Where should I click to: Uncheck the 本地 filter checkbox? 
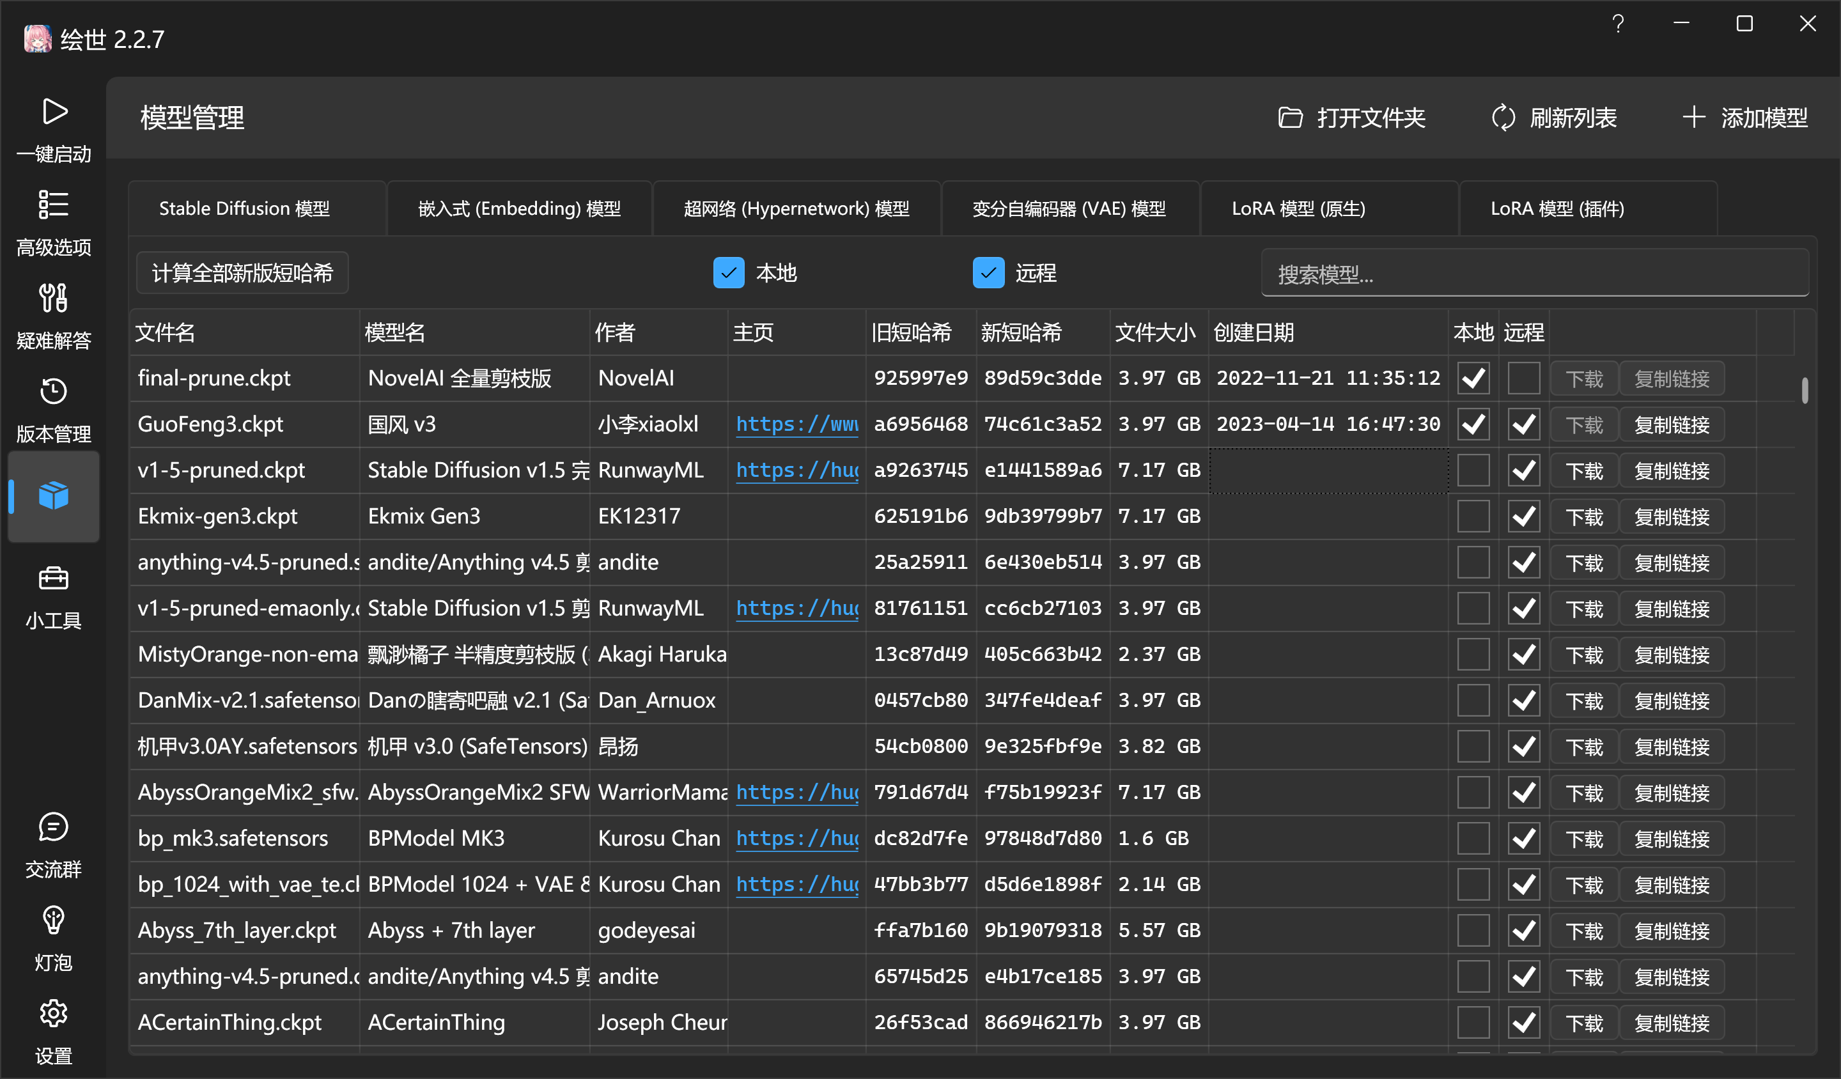pos(728,273)
